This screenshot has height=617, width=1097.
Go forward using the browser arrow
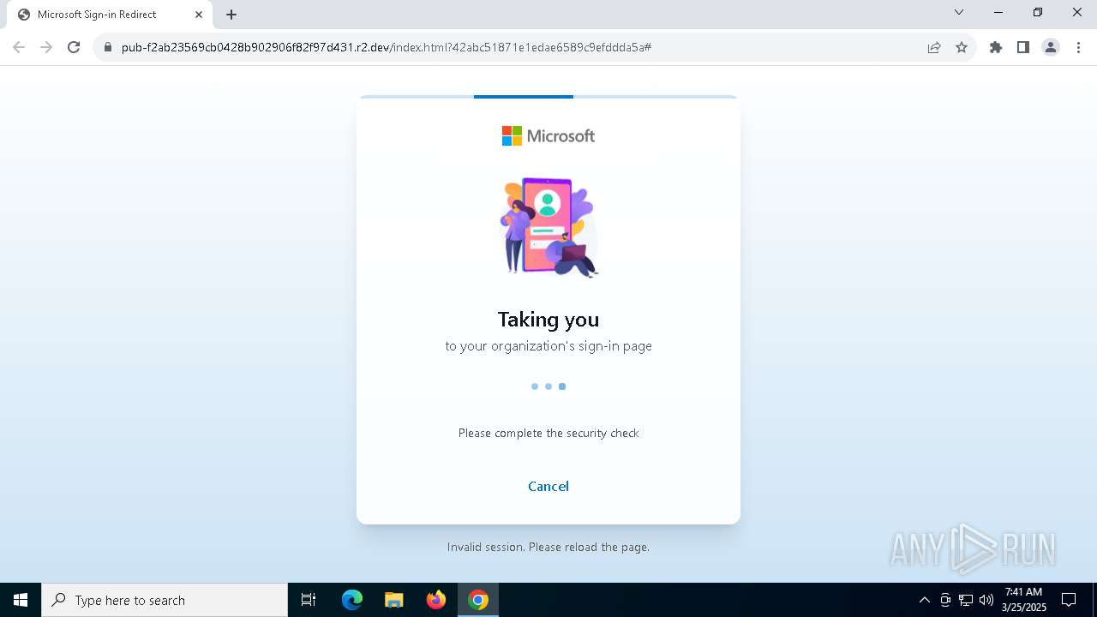tap(46, 47)
